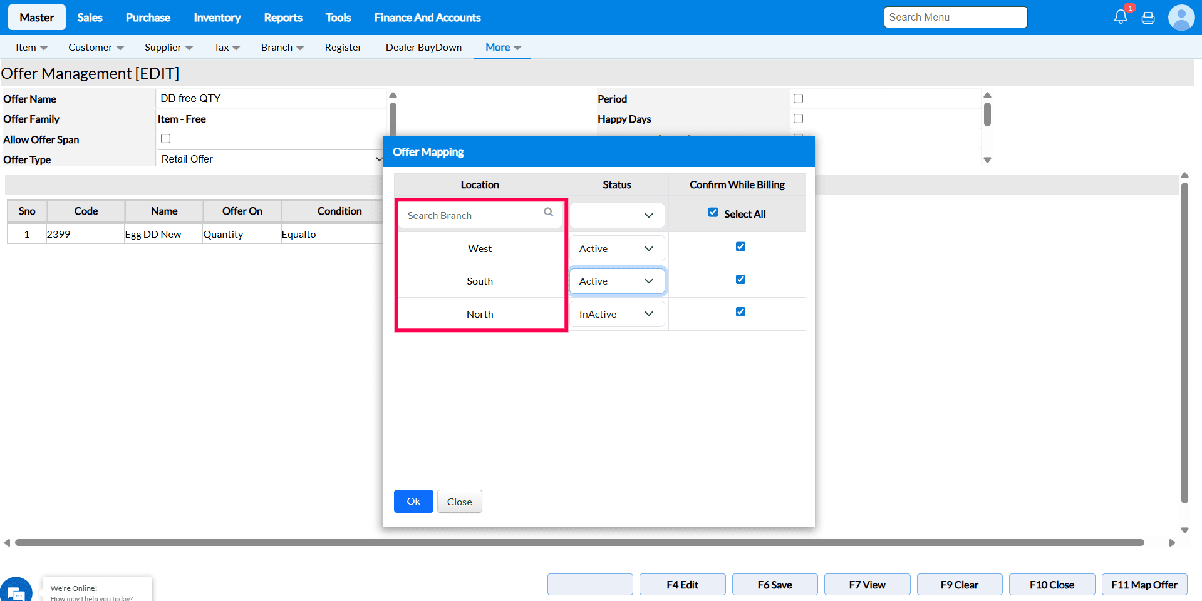Select the South location row

480,281
